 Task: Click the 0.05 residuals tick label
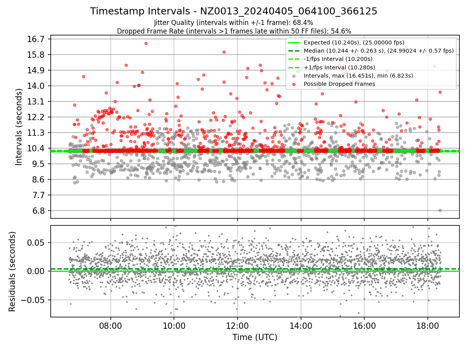tap(37, 243)
